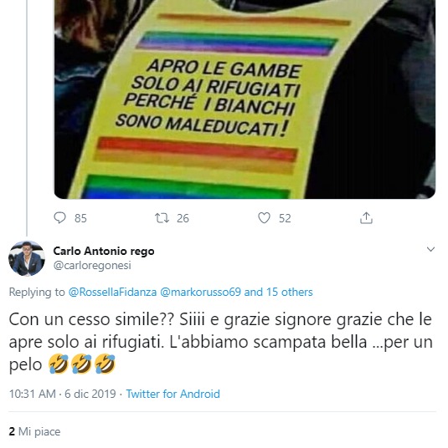Click the 85 replies count
Viewport: 448px width, 448px height.
tap(80, 218)
